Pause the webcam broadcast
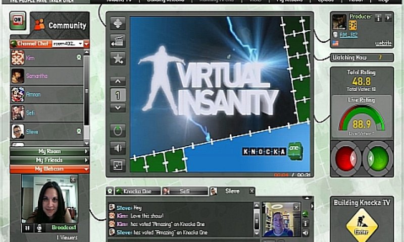Screen dimensions: 404x242 pos(28,228)
